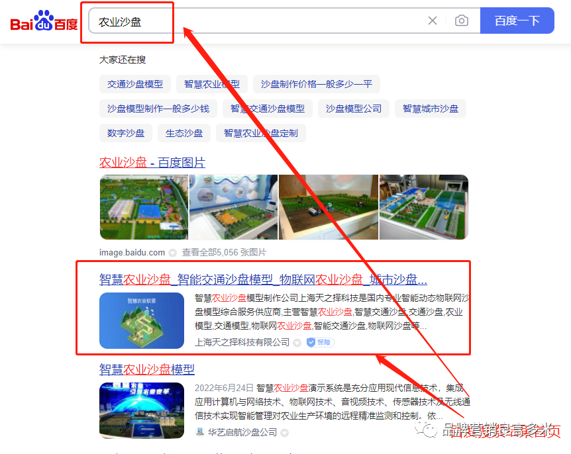Open the second image with blue wave wall

233,207
